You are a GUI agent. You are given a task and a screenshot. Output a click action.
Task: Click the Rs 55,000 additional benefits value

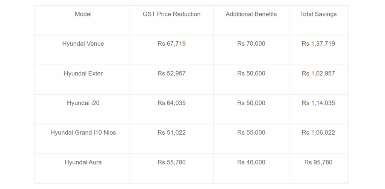point(251,133)
